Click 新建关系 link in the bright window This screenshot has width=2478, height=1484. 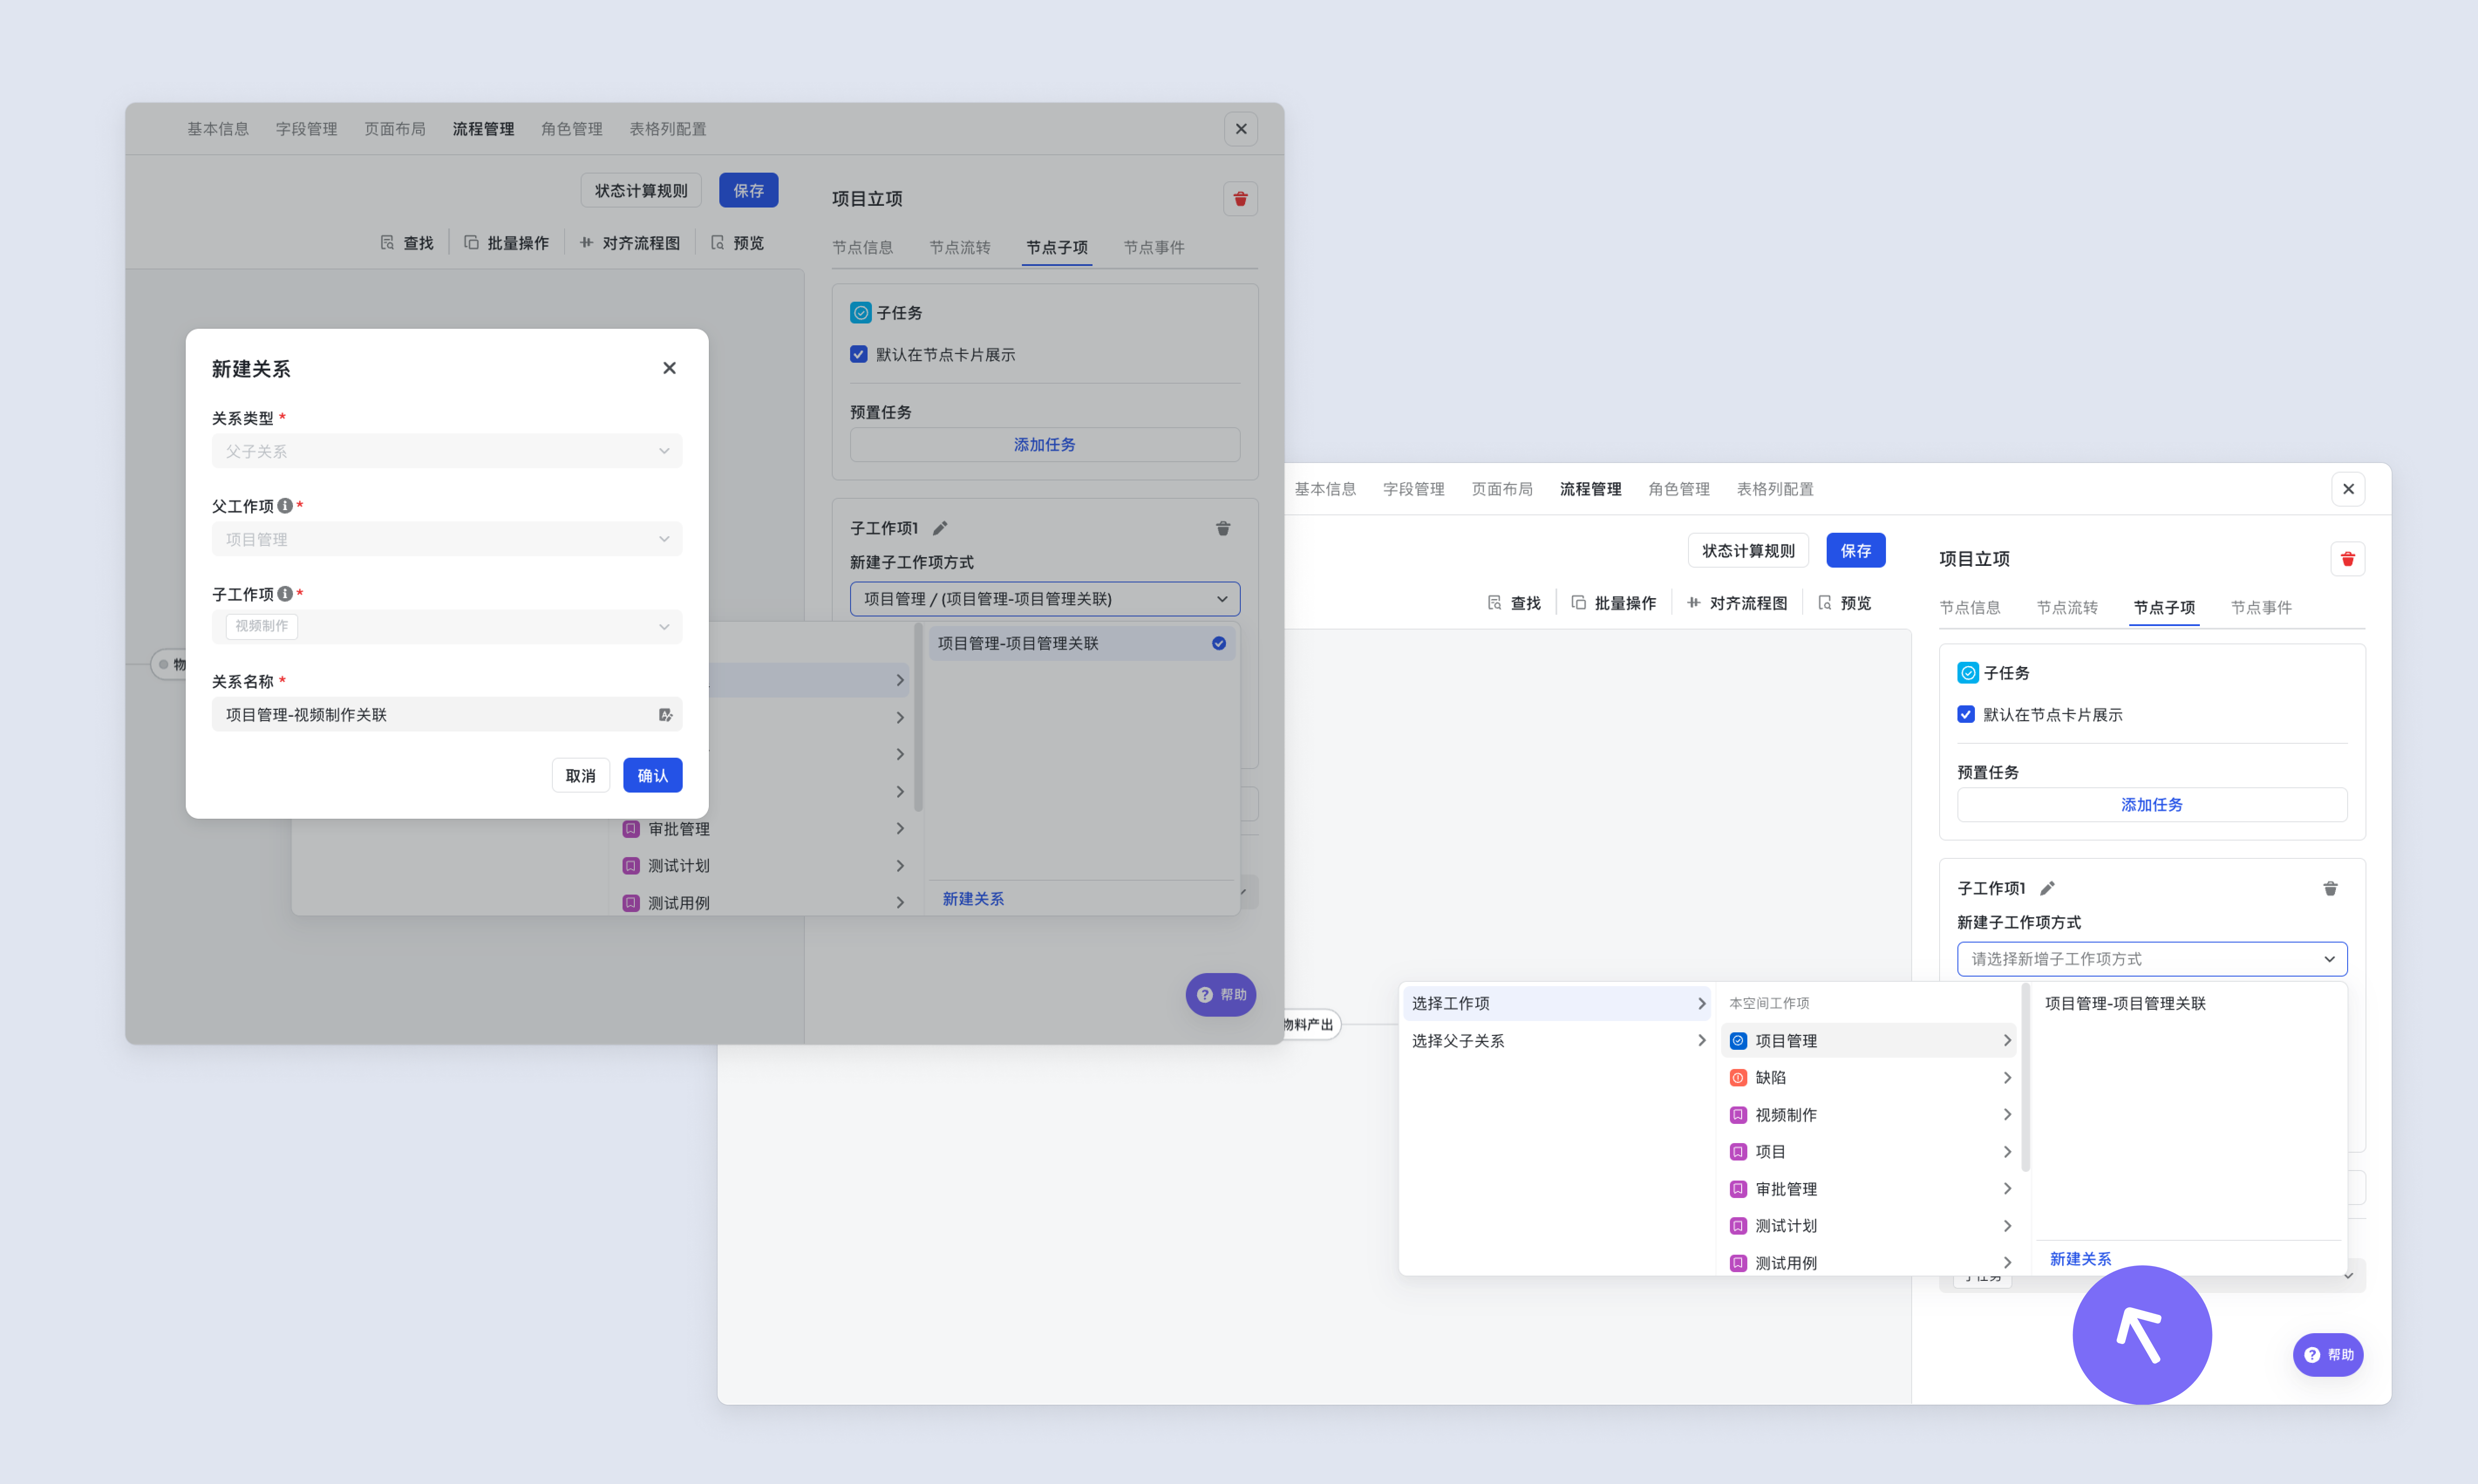click(2080, 1259)
